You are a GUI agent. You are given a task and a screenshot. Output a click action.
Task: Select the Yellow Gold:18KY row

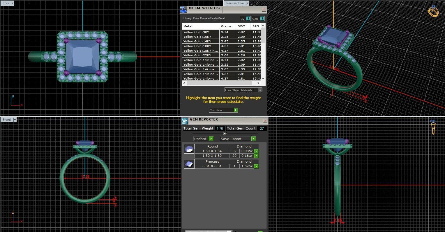pyautogui.click(x=221, y=46)
